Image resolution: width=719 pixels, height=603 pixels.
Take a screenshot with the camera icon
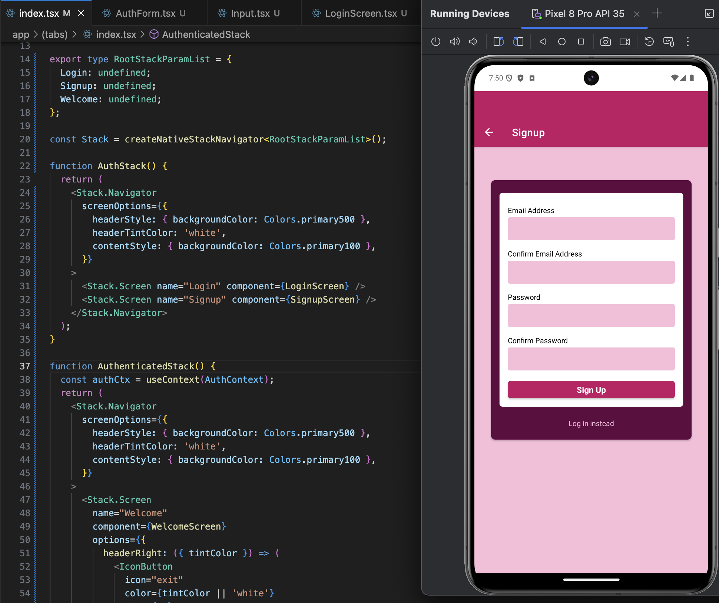(x=606, y=42)
